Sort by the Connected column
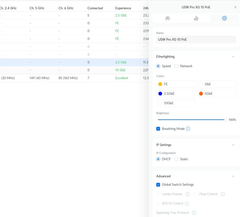 click(95, 8)
